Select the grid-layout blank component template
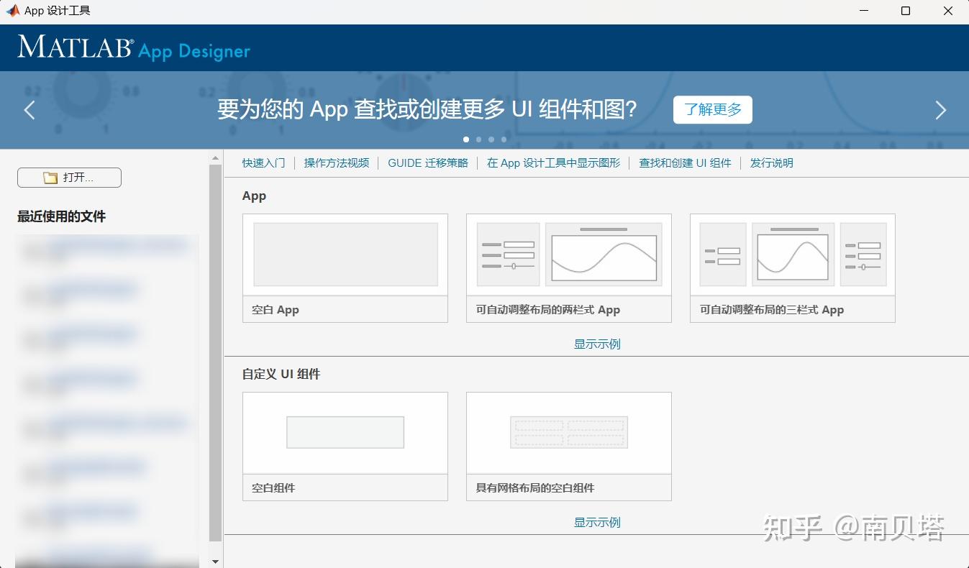This screenshot has height=568, width=969. click(568, 446)
